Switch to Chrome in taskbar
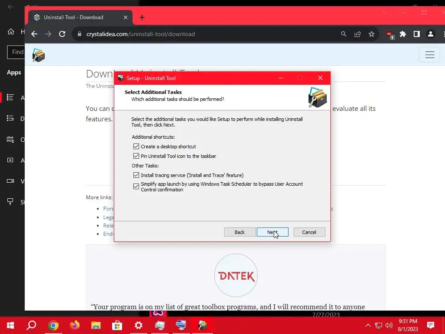 tap(53, 325)
